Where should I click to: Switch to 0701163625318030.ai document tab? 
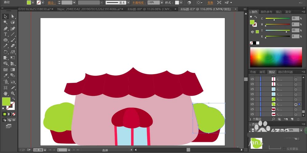pyautogui.click(x=34, y=9)
